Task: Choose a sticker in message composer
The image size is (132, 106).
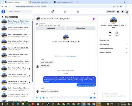Action: tap(44, 98)
